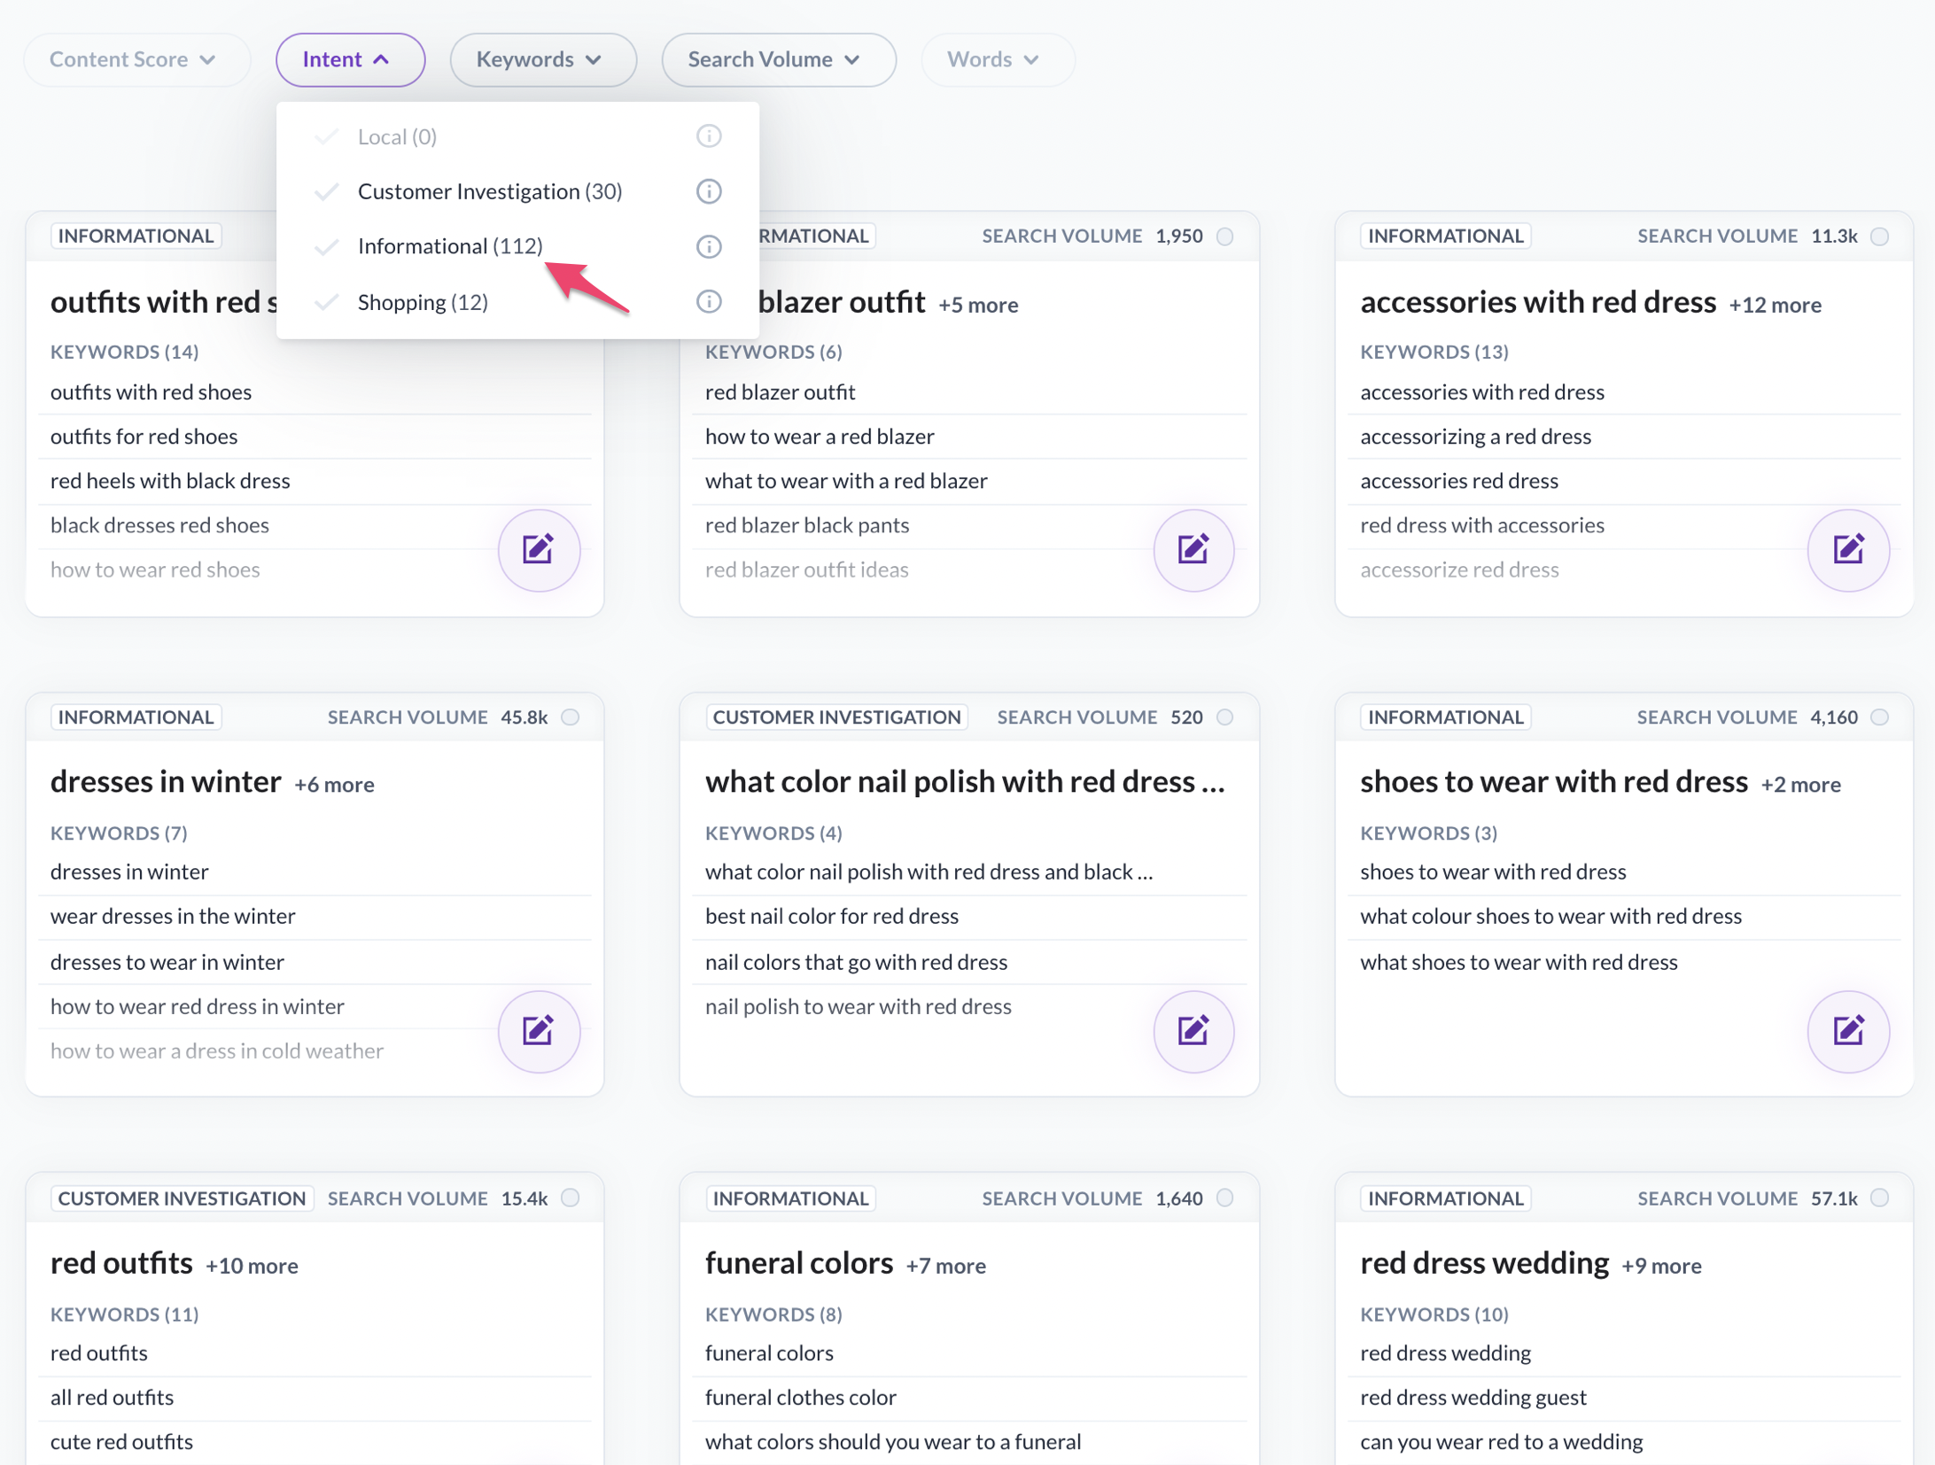
Task: Toggle Customer Investigation (30) filter checkmark
Action: click(x=327, y=191)
